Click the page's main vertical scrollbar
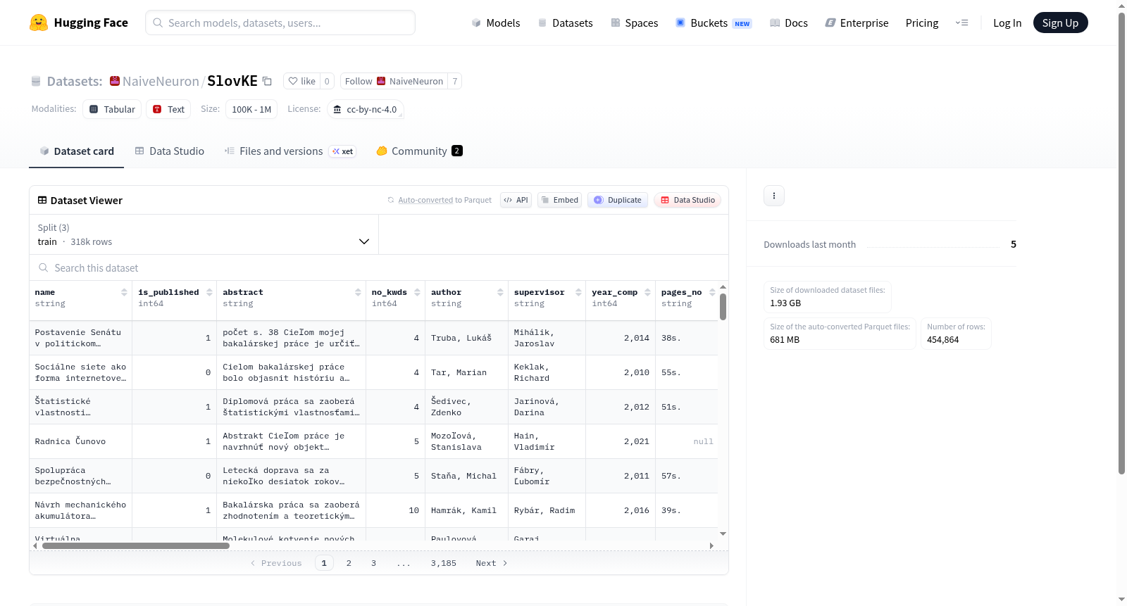The height and width of the screenshot is (606, 1127). point(1121,243)
